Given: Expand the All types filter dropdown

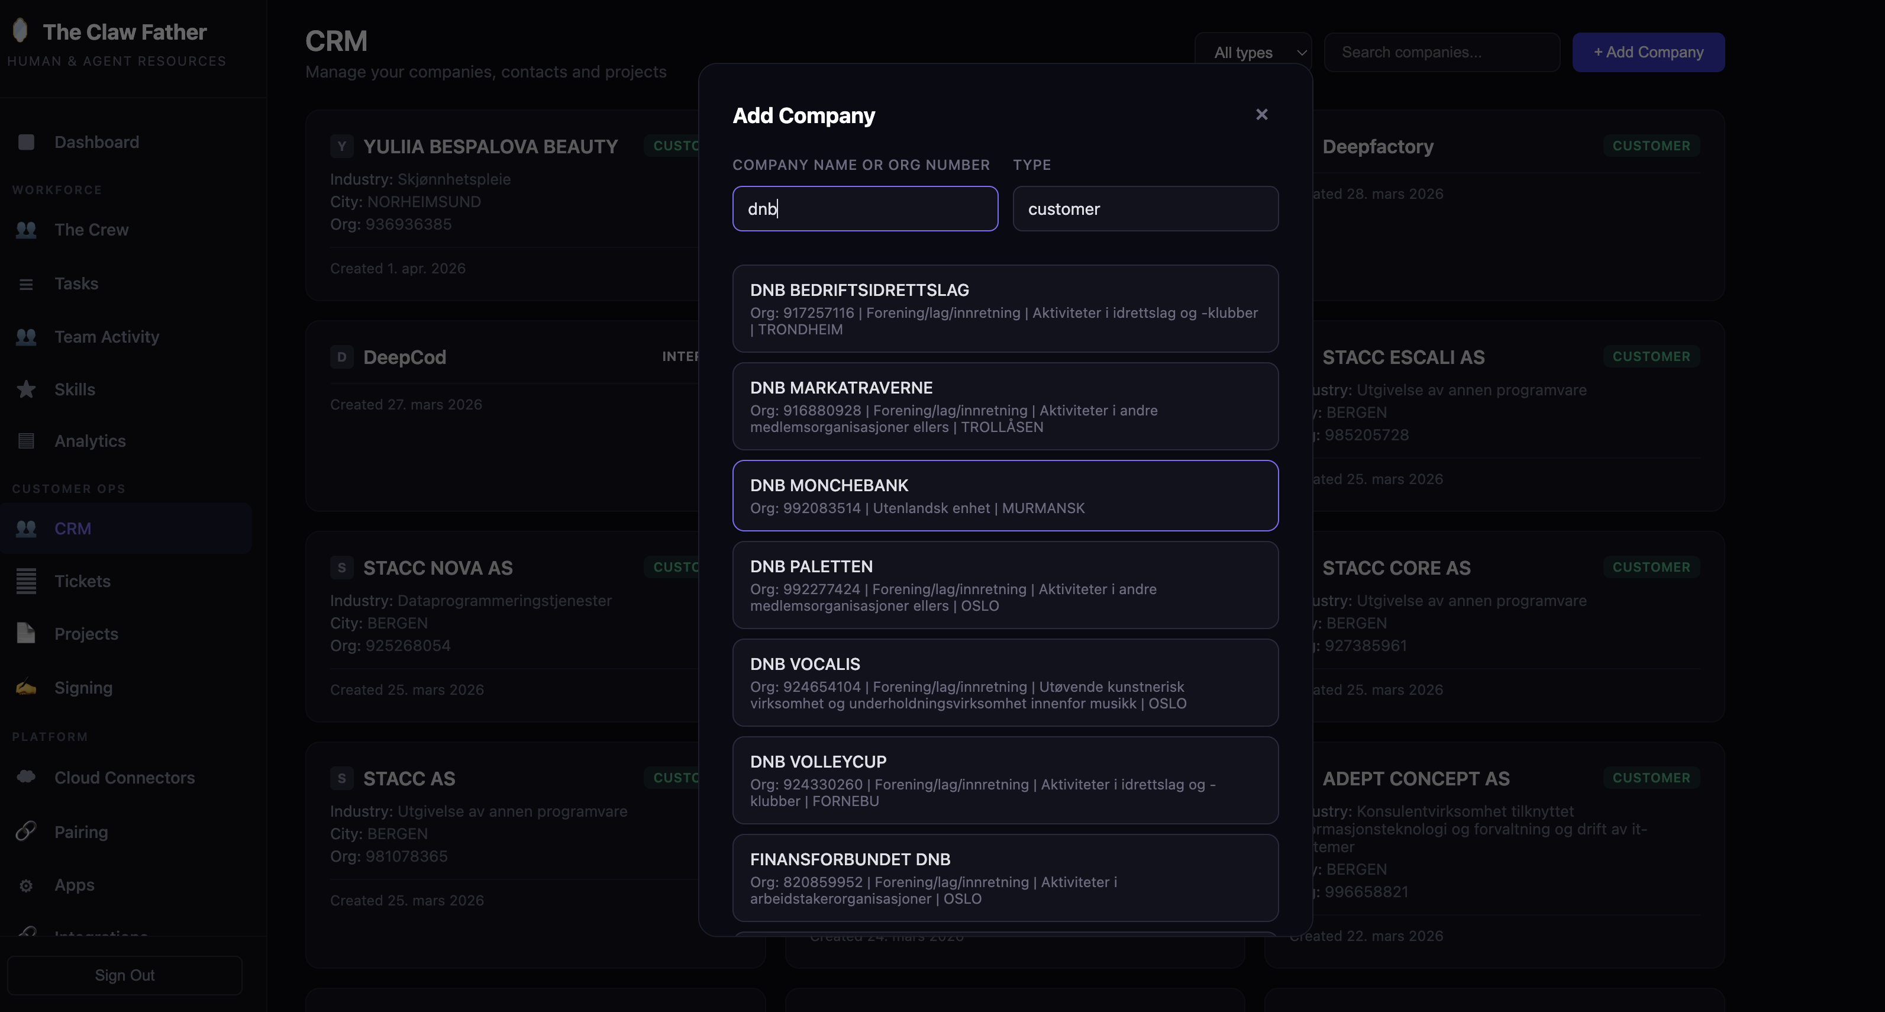Looking at the screenshot, I should pos(1253,53).
